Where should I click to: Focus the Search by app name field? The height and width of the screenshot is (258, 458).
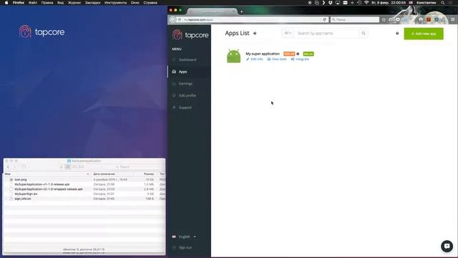(326, 34)
